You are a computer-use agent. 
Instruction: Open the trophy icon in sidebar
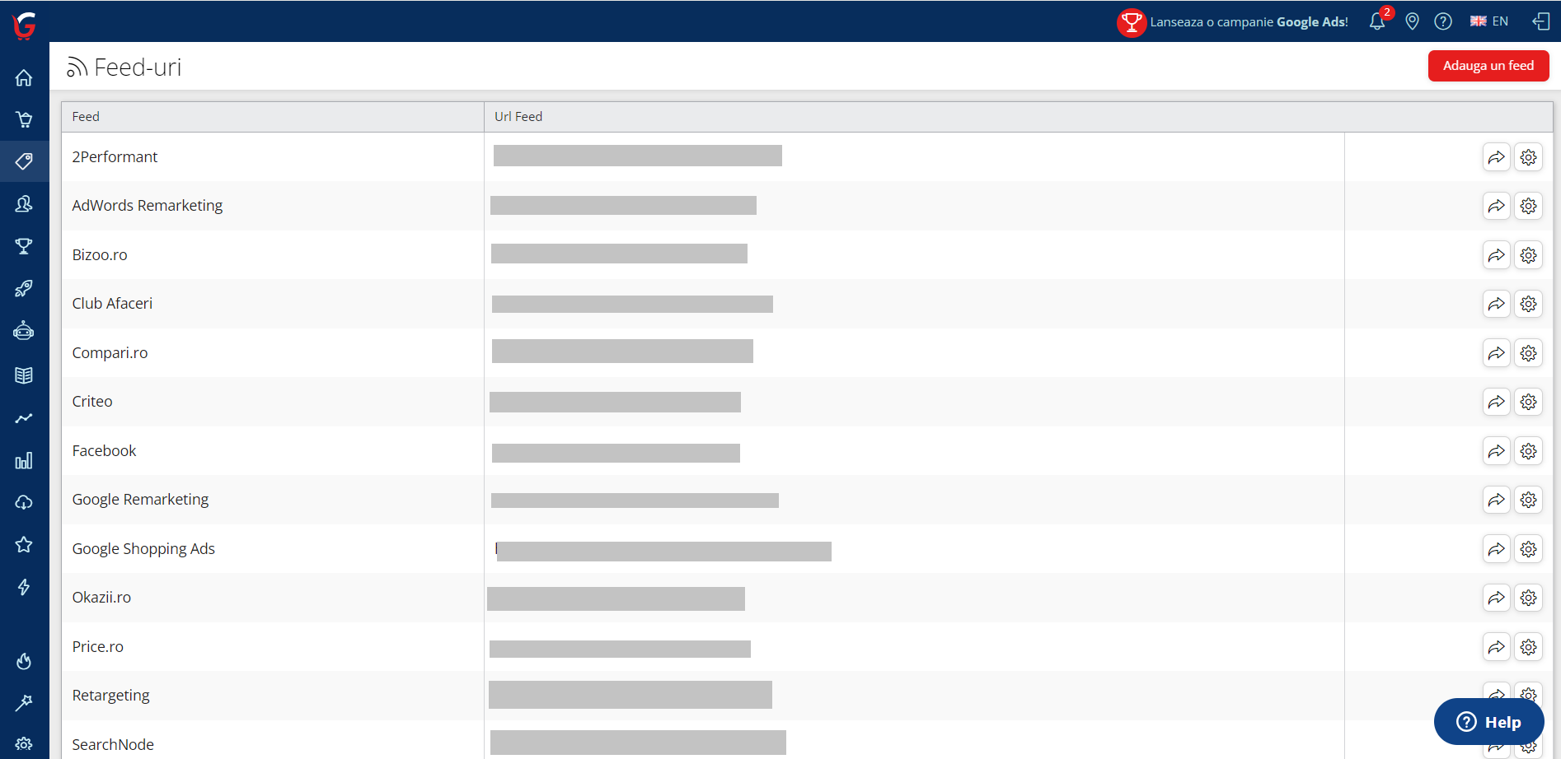pos(24,246)
